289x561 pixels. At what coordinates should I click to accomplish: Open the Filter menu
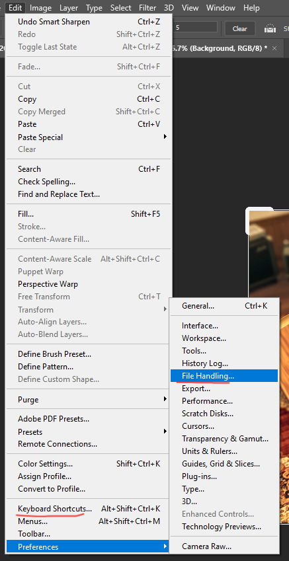pyautogui.click(x=147, y=7)
